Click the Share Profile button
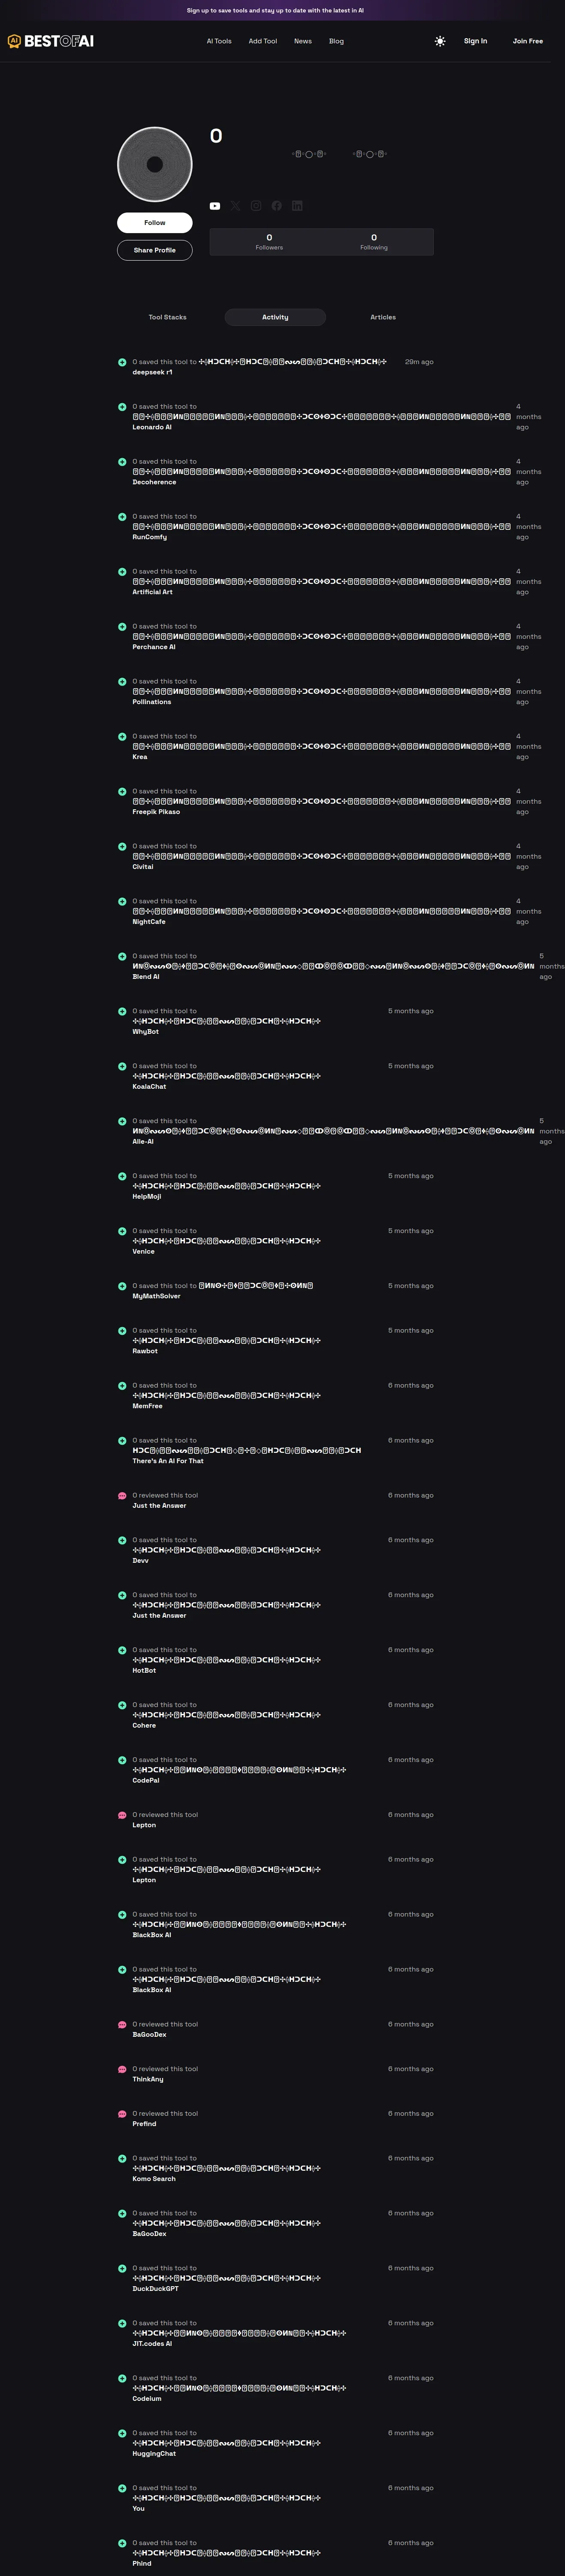 pos(155,250)
